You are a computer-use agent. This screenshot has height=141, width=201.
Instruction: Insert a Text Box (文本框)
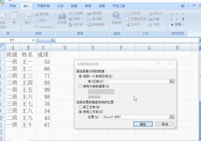coord(134,13)
